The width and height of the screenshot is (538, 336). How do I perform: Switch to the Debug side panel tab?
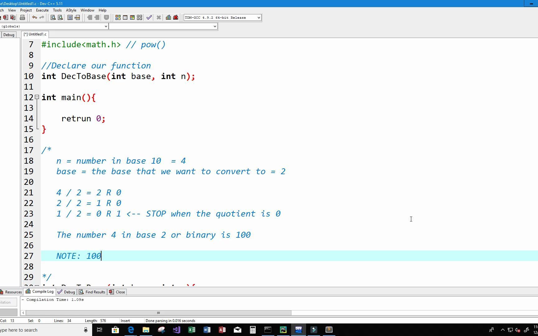9,35
